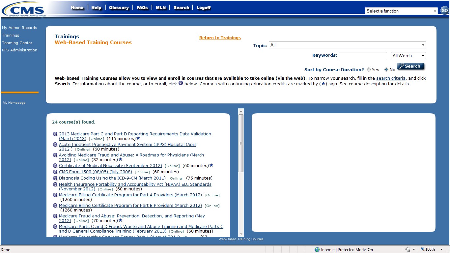
Task: Click the info icon next to CMS Form 1500
Action: (55, 172)
